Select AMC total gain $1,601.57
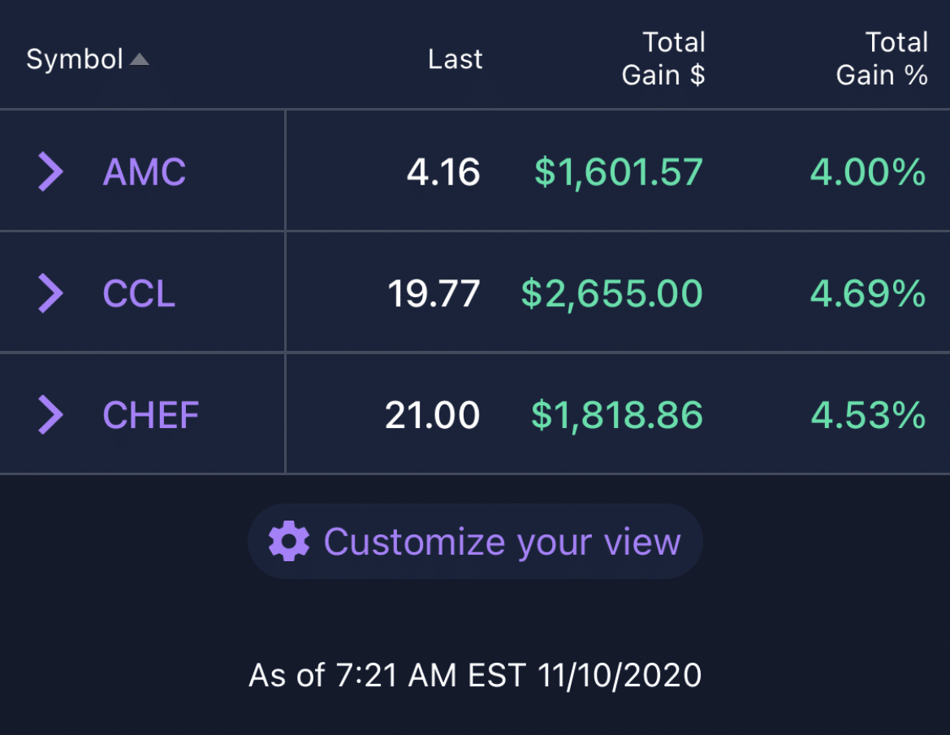The width and height of the screenshot is (950, 735). click(619, 172)
